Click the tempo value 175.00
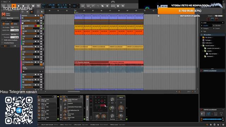This screenshot has height=127, width=226. click(x=52, y=5)
